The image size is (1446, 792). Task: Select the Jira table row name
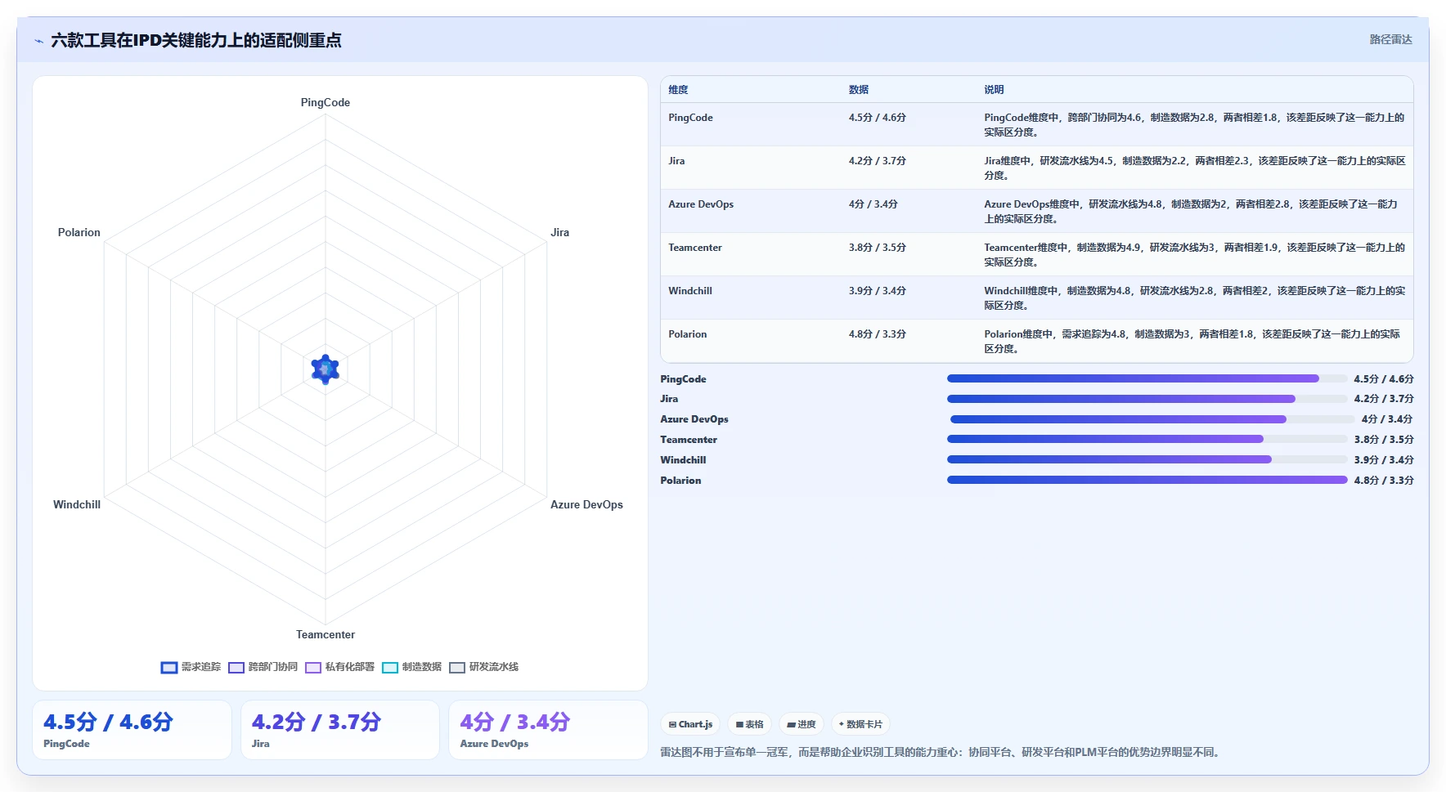click(x=676, y=161)
